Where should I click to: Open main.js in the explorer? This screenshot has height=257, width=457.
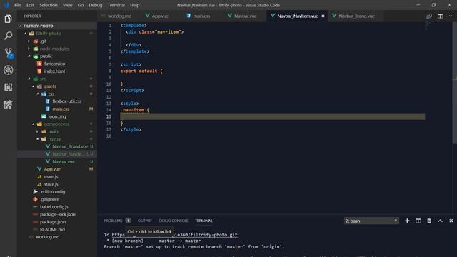pos(51,177)
